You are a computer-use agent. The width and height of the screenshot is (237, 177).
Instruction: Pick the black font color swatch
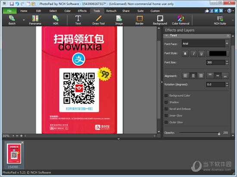[218, 54]
